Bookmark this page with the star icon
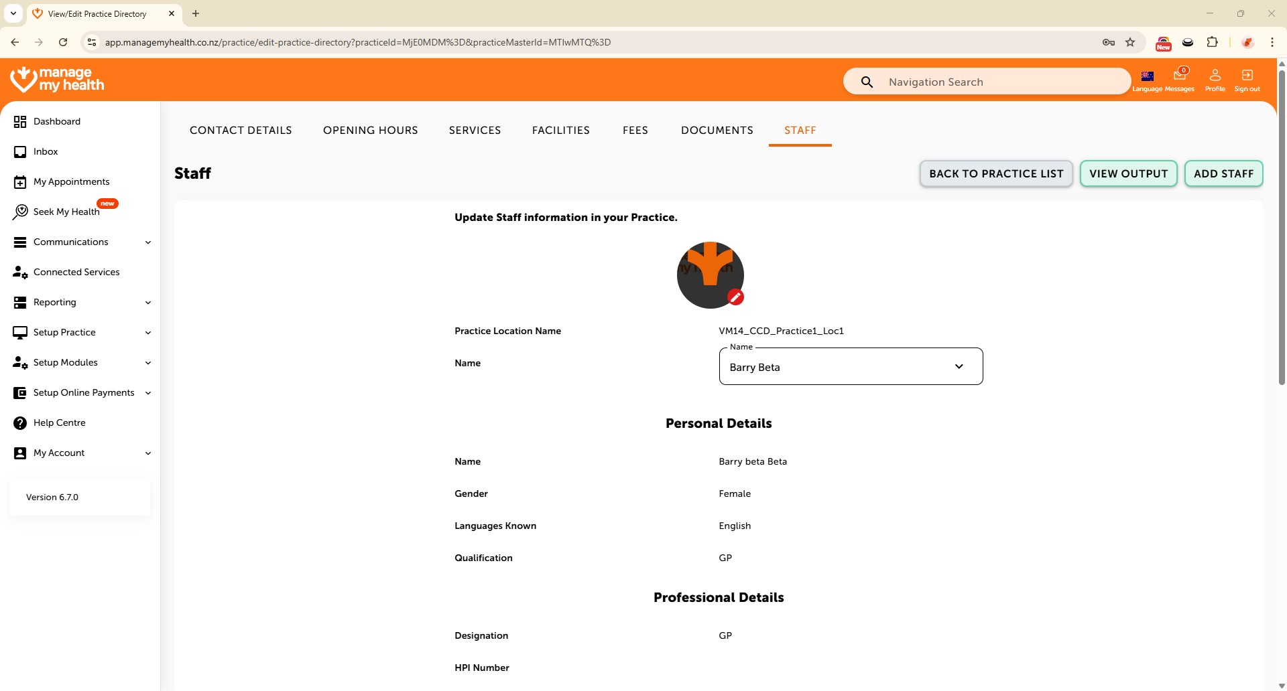Image resolution: width=1287 pixels, height=691 pixels. [1130, 42]
